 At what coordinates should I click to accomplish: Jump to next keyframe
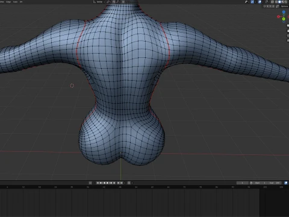[x=111, y=183]
